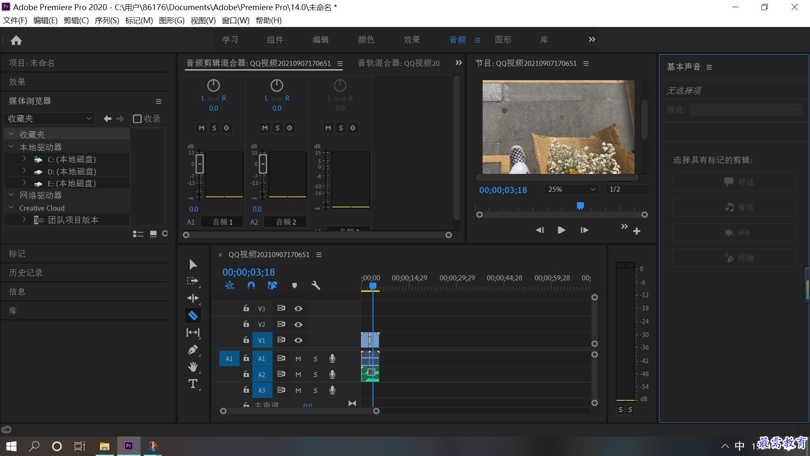Toggle V1 track visibility eye
810x456 pixels.
click(x=298, y=340)
